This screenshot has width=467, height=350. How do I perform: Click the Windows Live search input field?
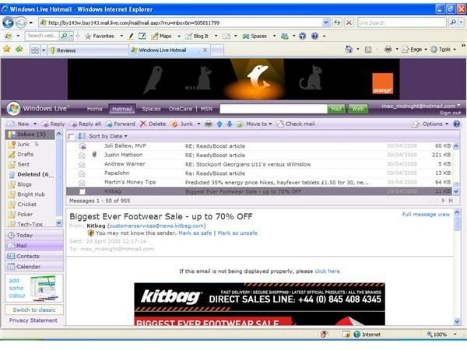[273, 109]
